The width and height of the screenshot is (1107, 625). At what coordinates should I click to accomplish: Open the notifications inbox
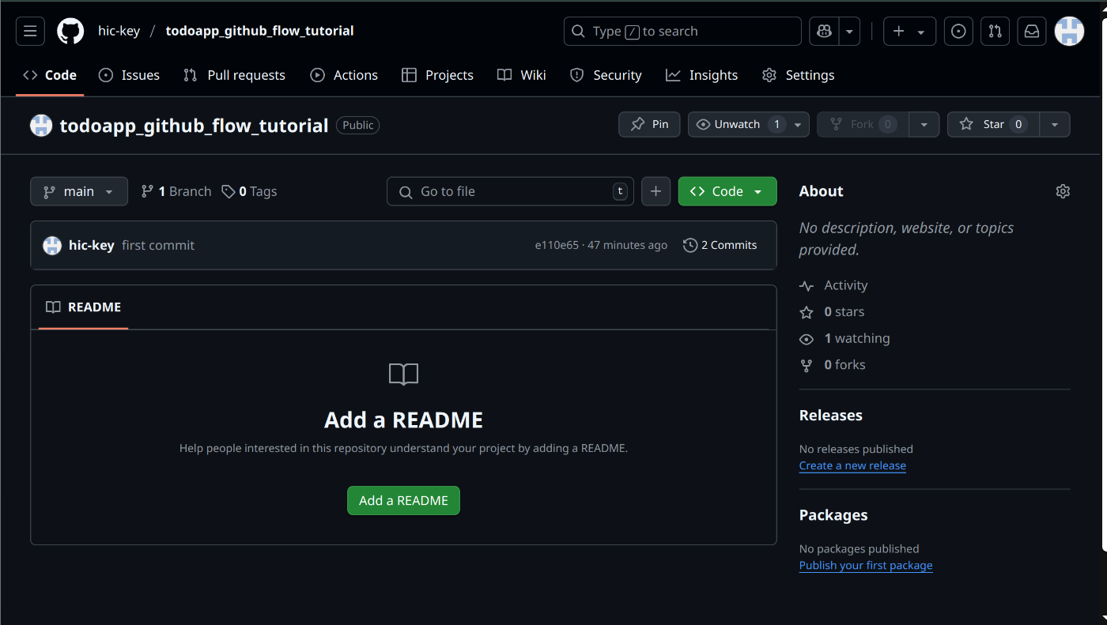pos(1032,32)
